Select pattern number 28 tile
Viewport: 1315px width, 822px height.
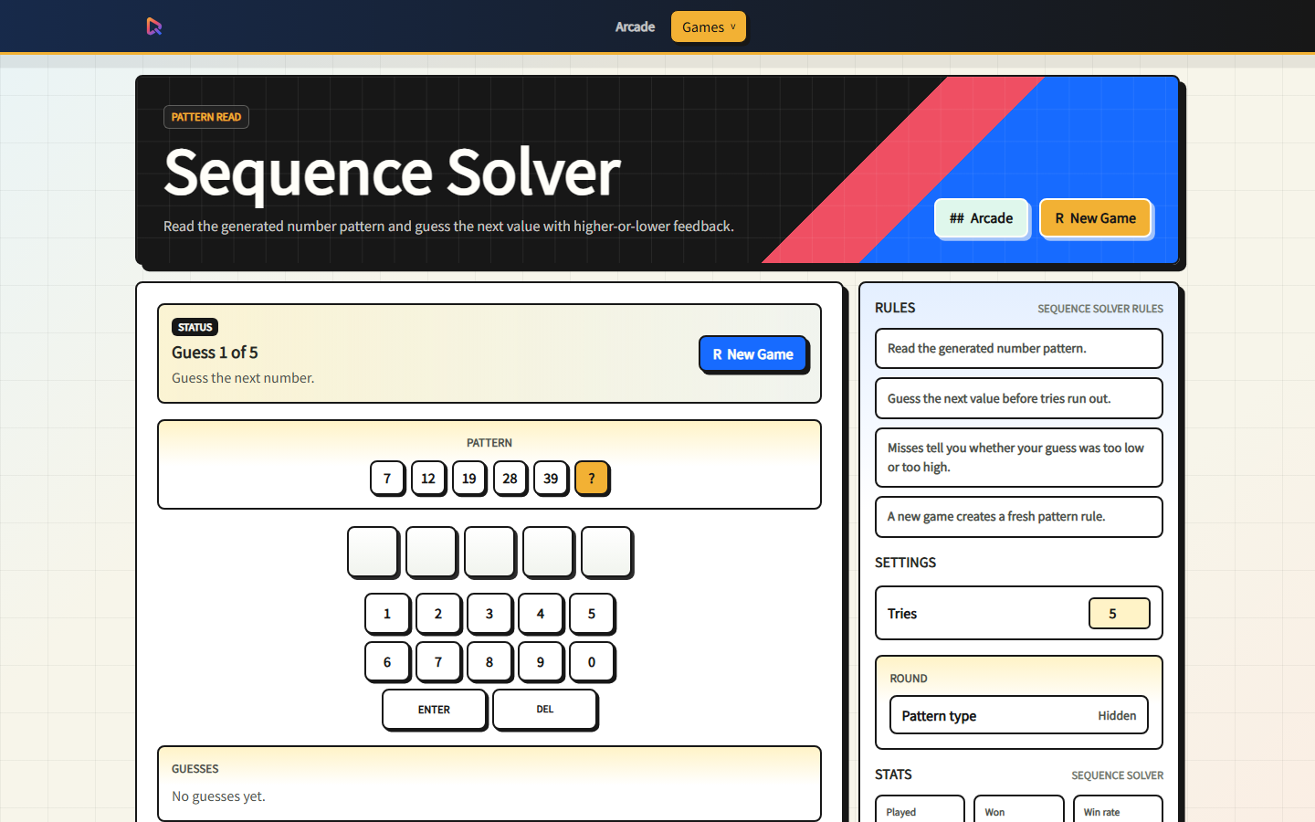[510, 479]
